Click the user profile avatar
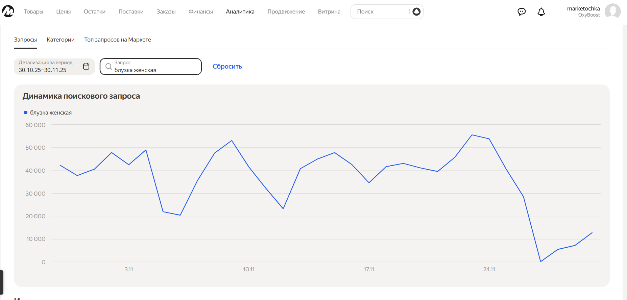 click(612, 11)
